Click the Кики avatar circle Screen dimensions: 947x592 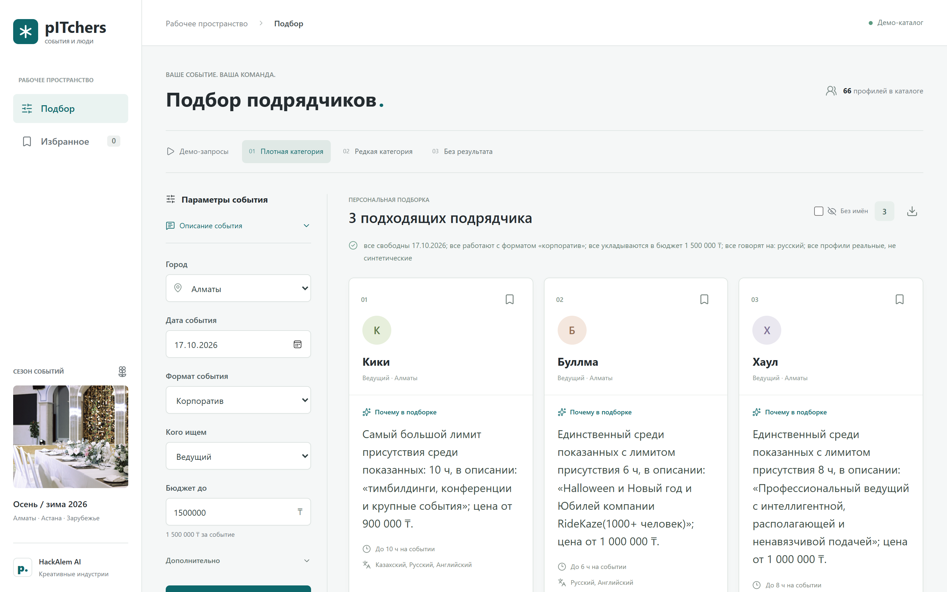377,330
